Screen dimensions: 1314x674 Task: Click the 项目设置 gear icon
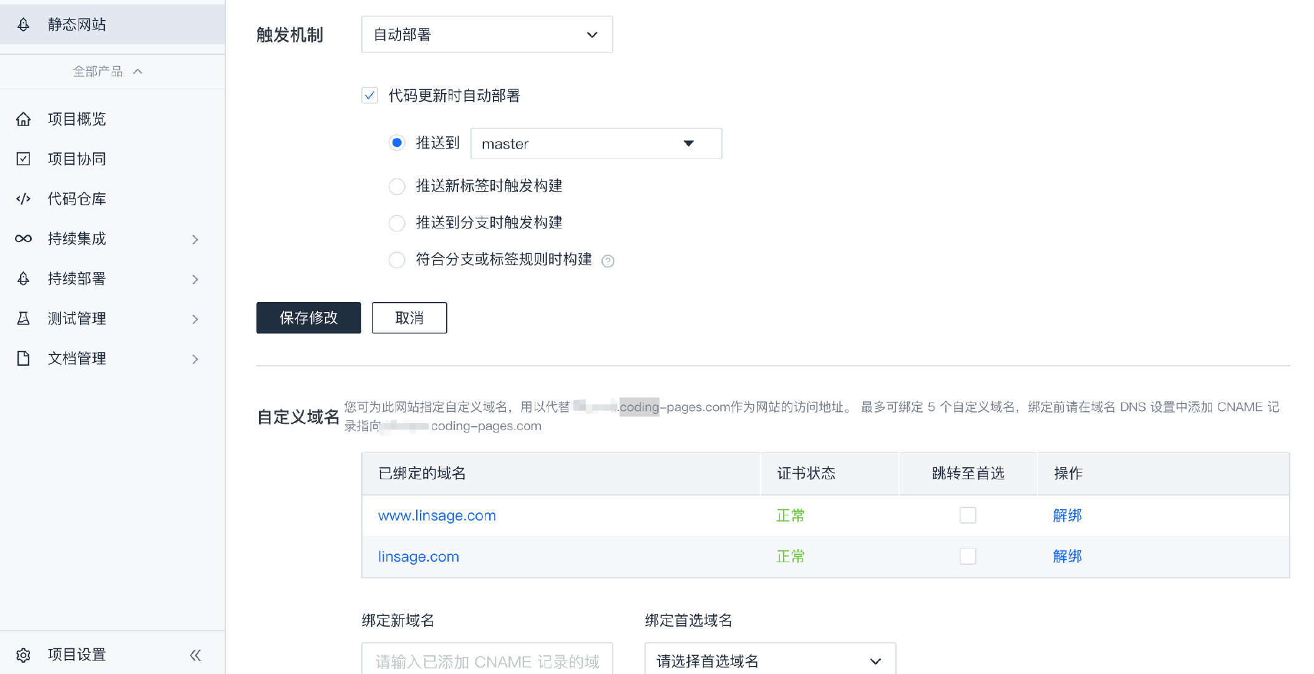pos(23,655)
